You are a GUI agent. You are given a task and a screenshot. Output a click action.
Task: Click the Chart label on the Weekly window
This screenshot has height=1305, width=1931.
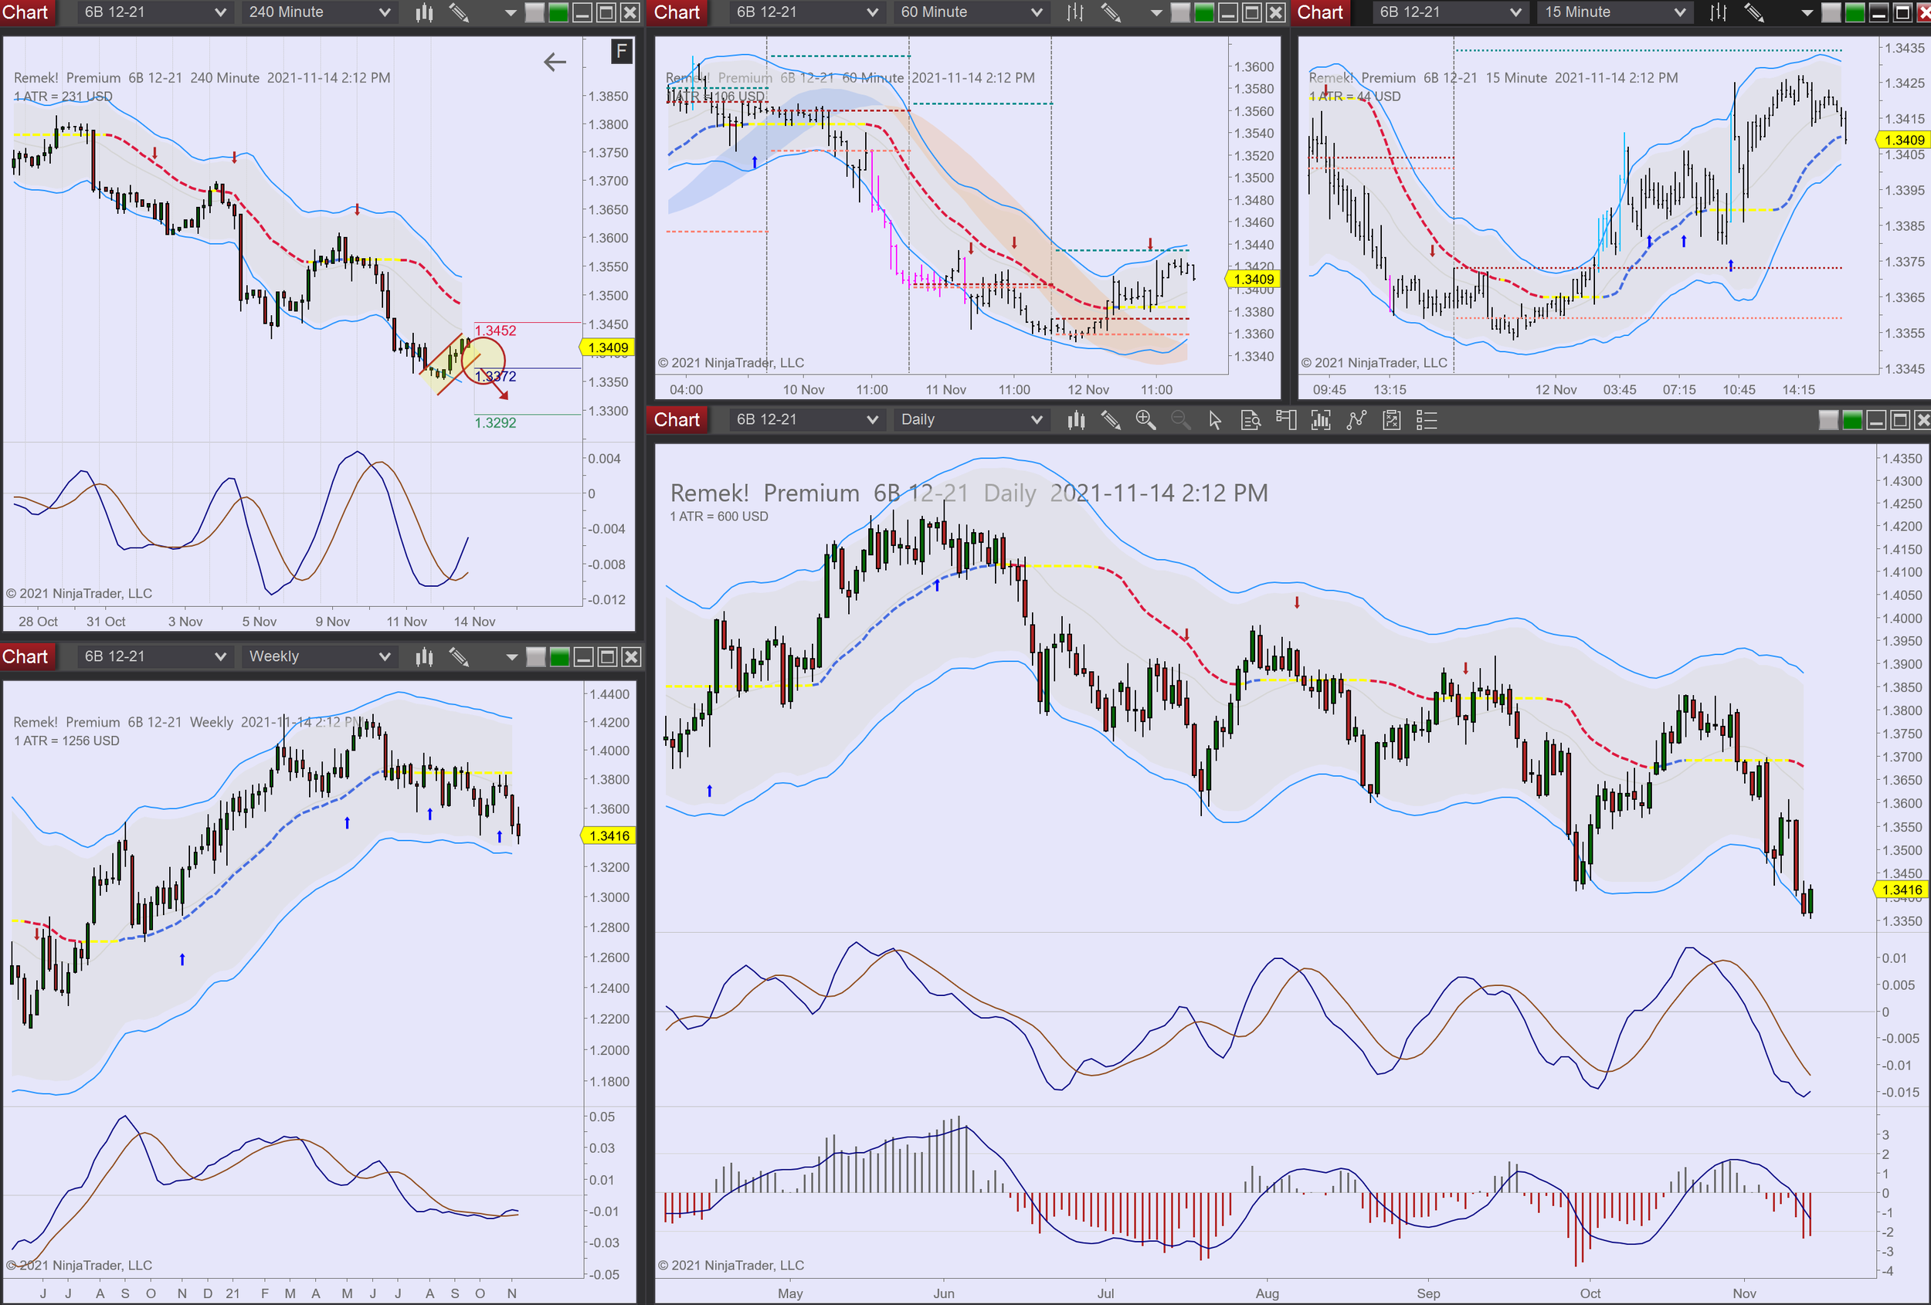click(27, 656)
